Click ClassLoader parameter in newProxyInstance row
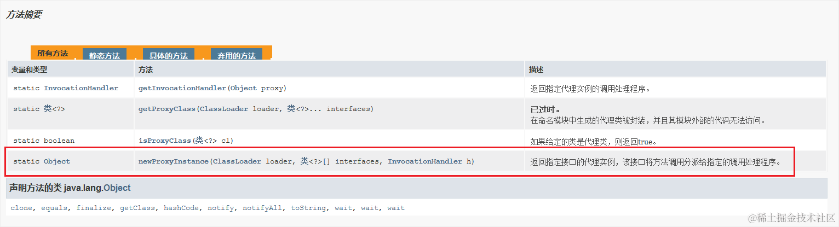This screenshot has height=227, width=839. point(237,161)
